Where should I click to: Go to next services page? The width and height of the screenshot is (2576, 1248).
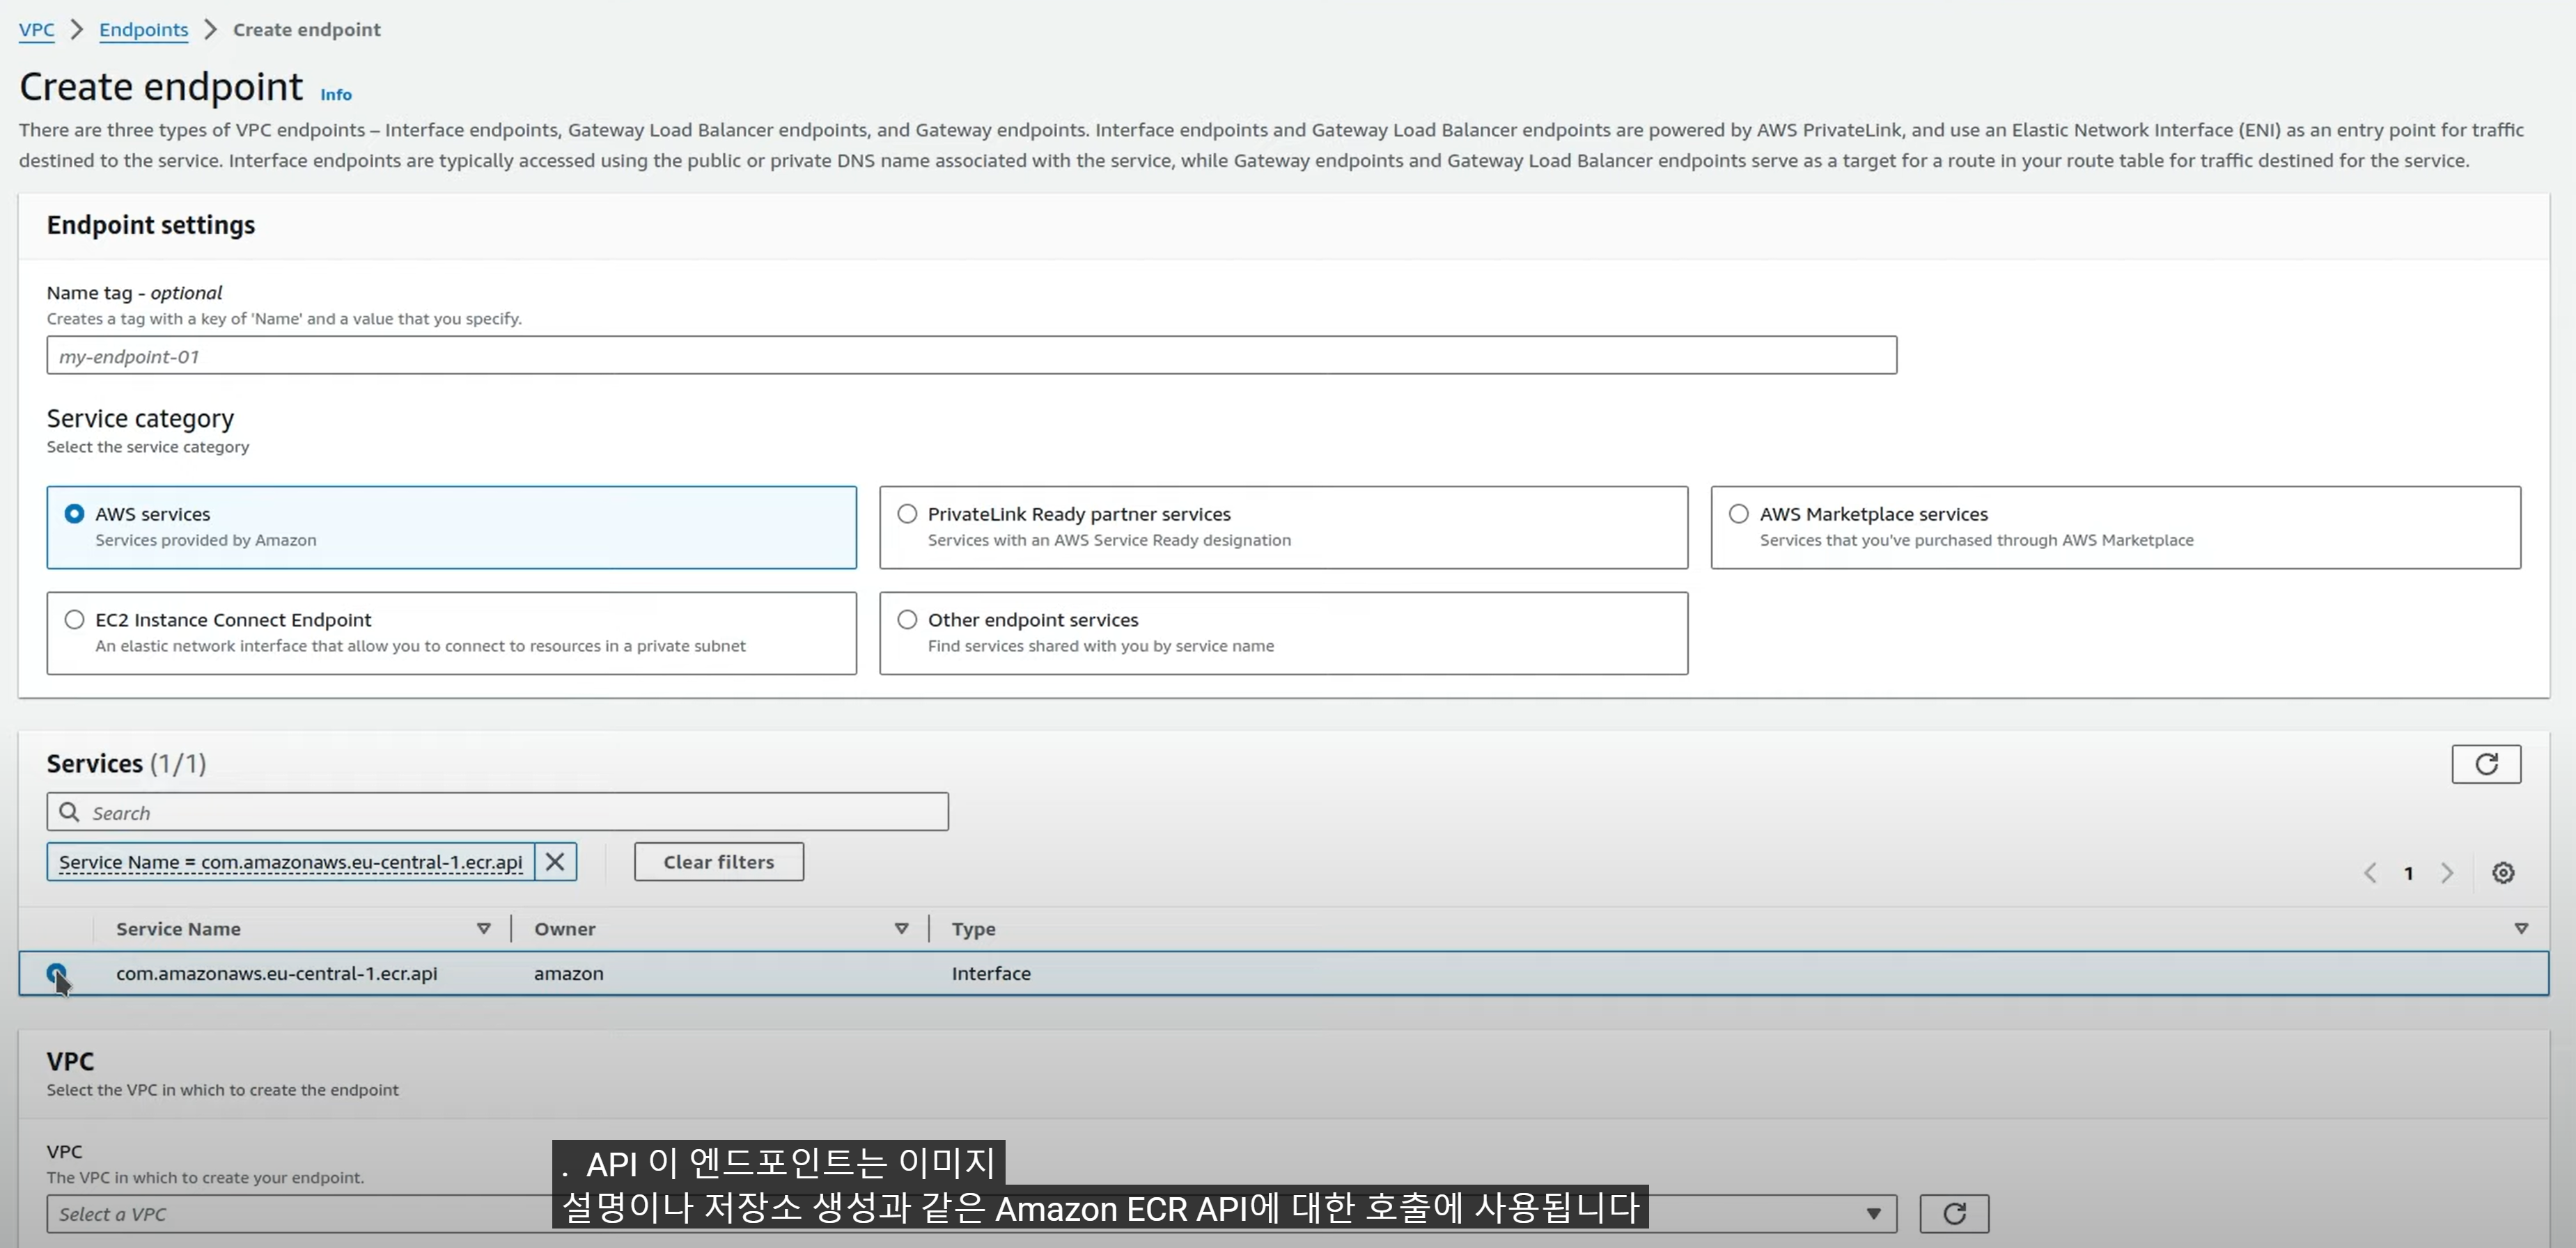click(x=2446, y=872)
